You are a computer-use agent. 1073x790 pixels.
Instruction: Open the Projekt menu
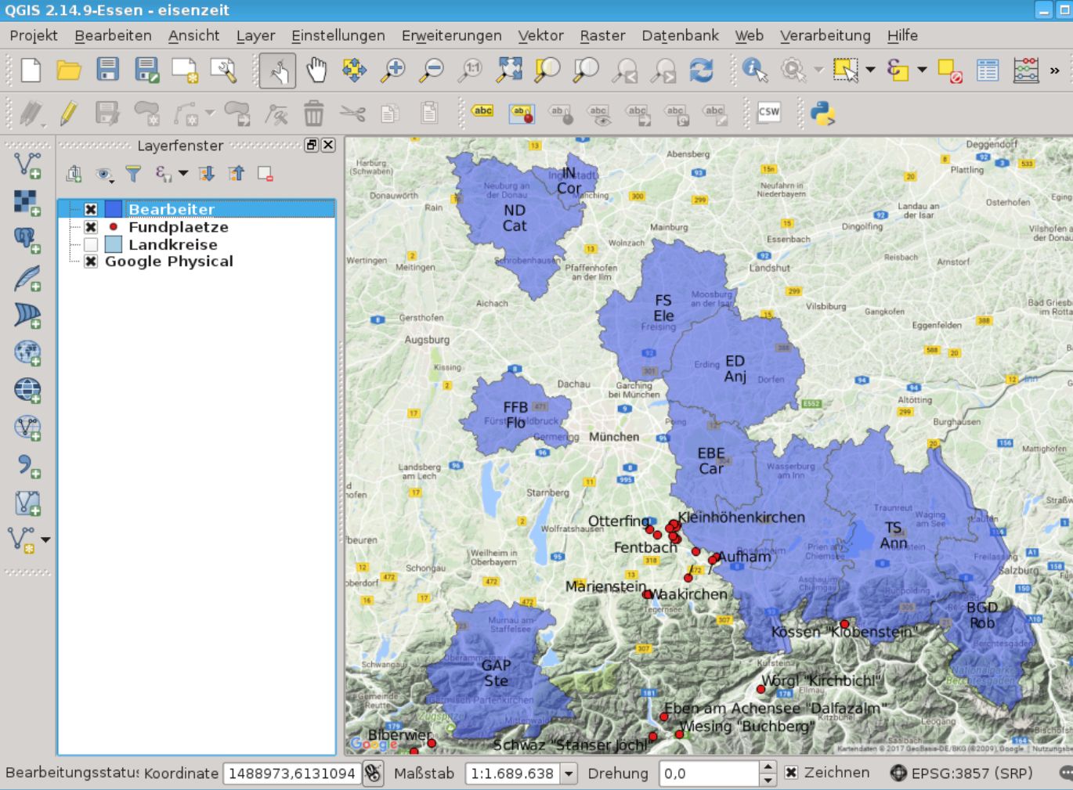pyautogui.click(x=34, y=35)
